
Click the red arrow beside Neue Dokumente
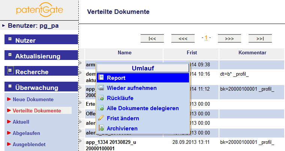point(9,100)
